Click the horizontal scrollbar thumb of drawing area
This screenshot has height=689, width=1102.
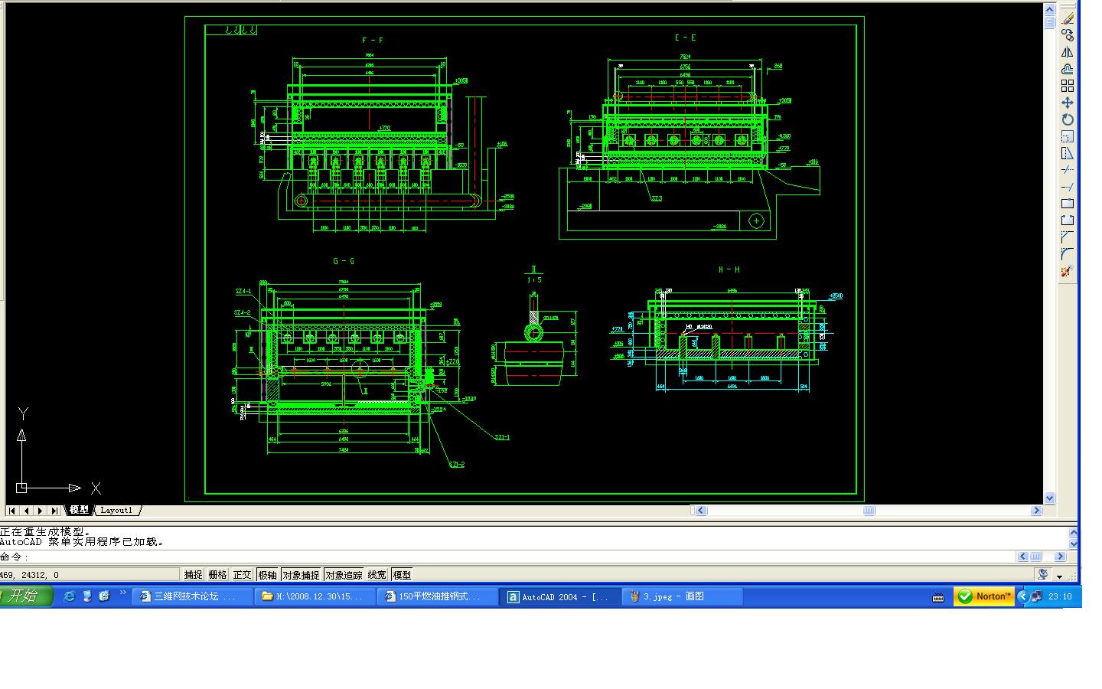pos(869,511)
